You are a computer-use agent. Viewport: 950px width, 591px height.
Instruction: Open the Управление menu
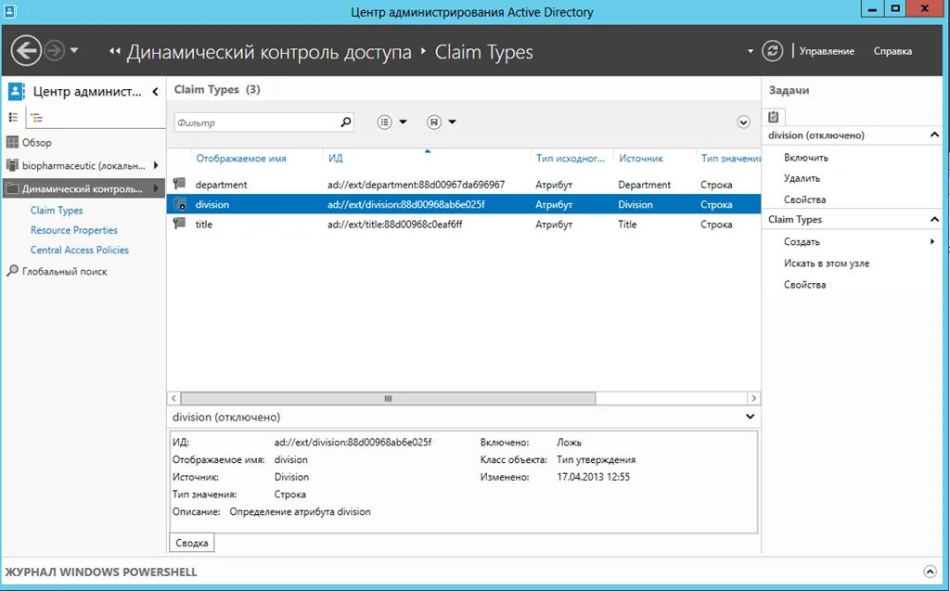tap(827, 51)
